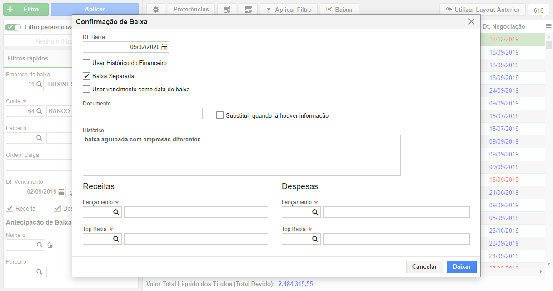This screenshot has height=291, width=553.
Task: Click the Despesas Lançamento description field
Action: pyautogui.click(x=396, y=212)
